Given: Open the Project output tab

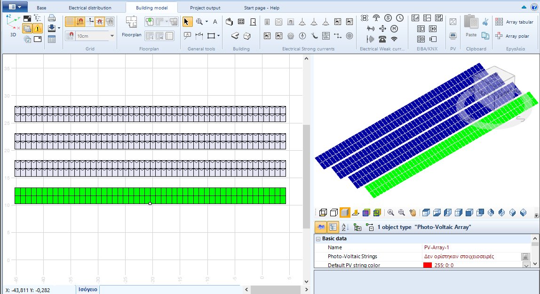Looking at the screenshot, I should click(x=205, y=8).
